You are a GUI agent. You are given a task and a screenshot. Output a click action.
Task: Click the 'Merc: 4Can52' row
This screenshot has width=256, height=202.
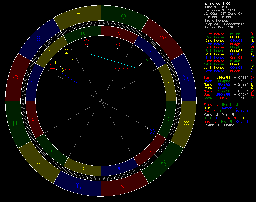229,85
